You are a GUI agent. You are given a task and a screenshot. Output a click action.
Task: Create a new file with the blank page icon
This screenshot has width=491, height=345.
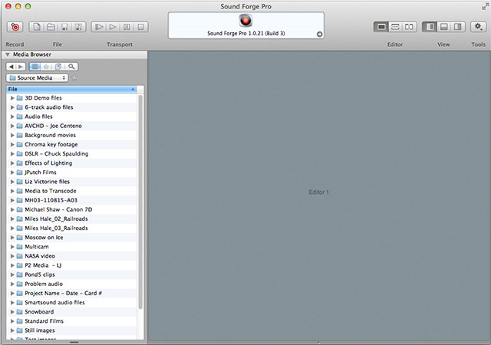pos(37,27)
